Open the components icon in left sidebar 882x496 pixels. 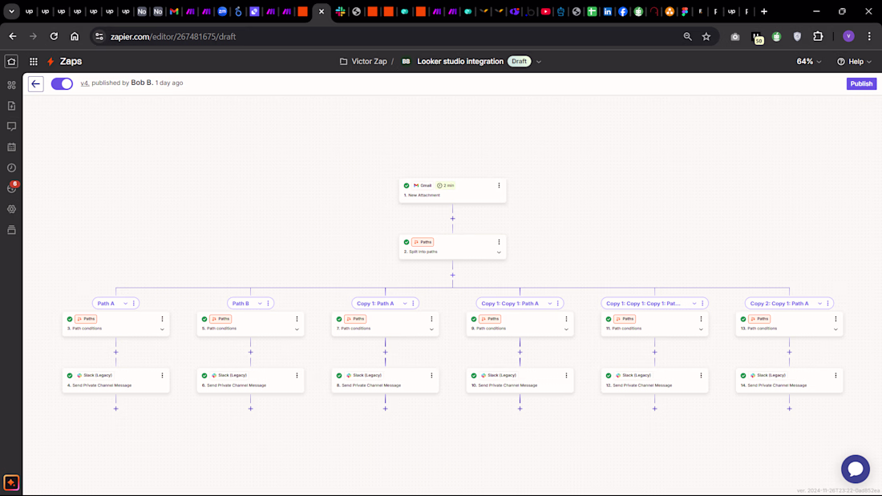(11, 85)
